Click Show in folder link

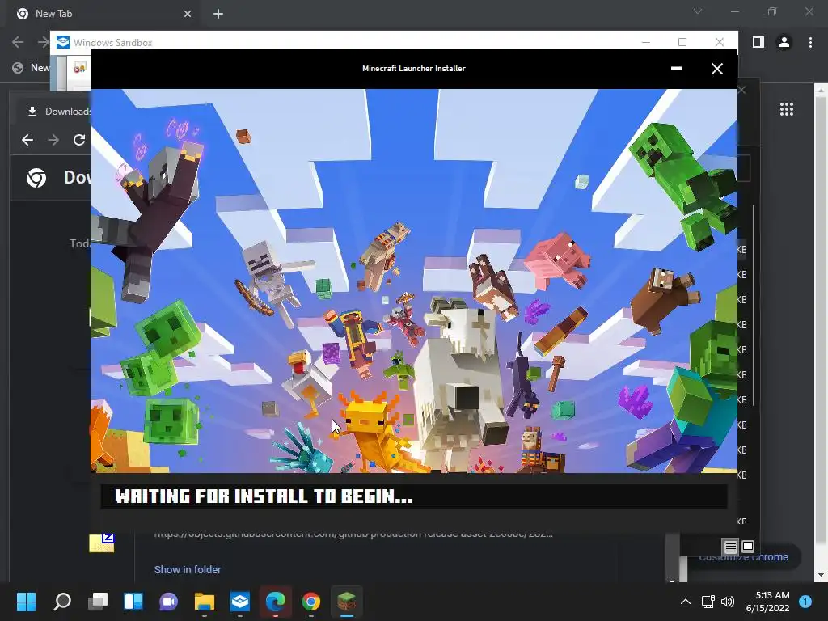coord(188,570)
